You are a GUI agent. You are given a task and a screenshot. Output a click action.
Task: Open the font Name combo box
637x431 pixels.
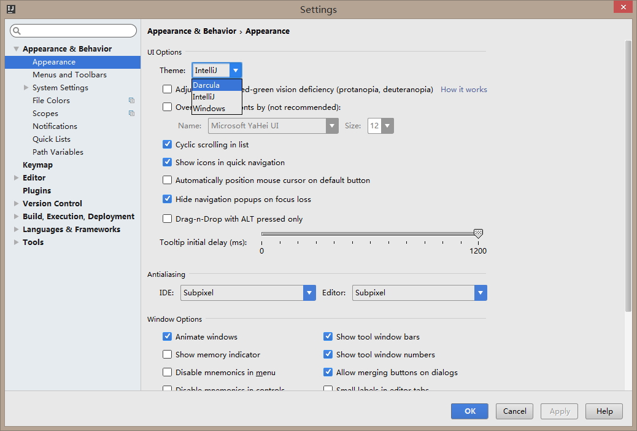tap(273, 126)
